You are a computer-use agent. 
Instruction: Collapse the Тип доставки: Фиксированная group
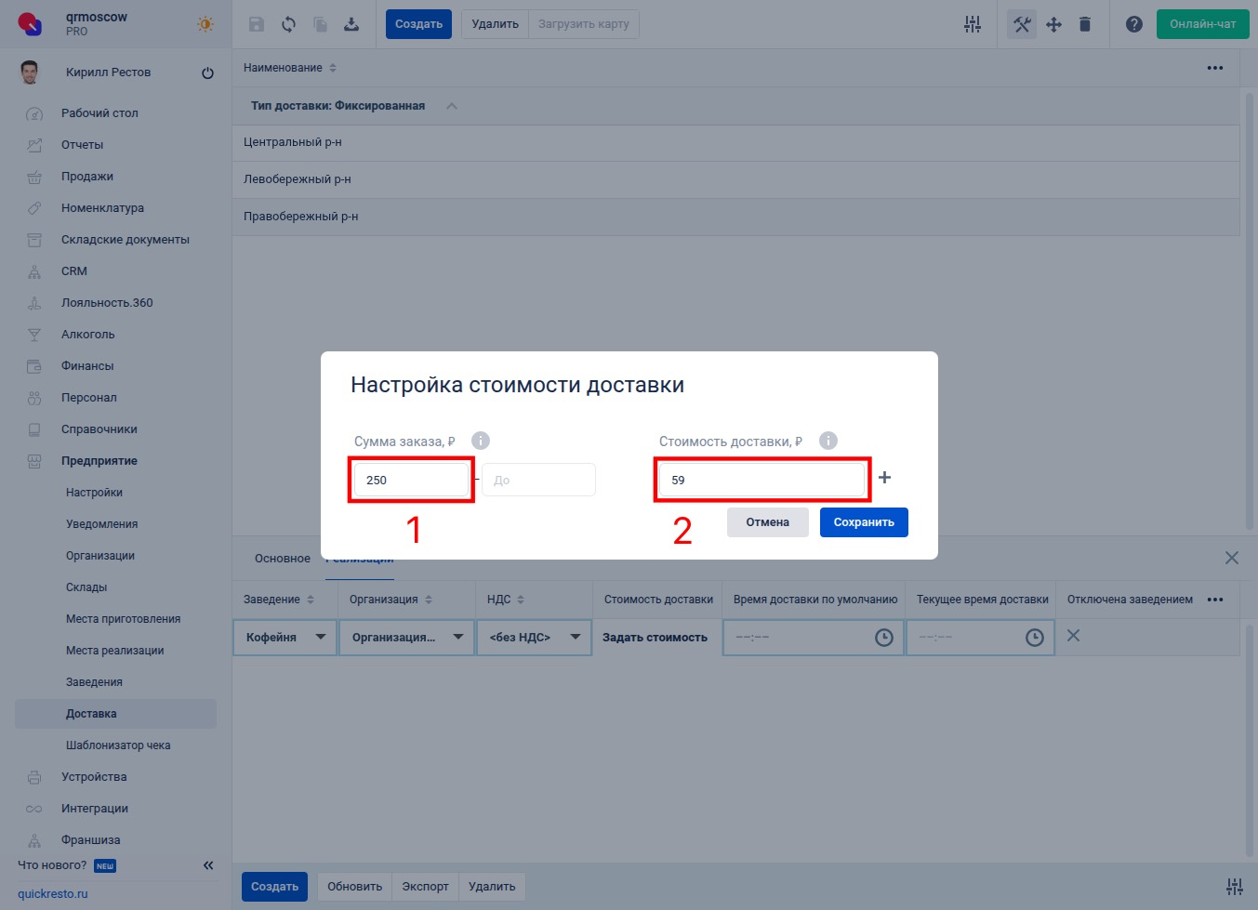tap(452, 106)
